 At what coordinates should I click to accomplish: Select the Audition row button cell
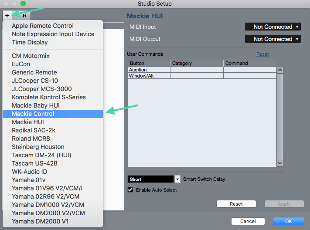149,70
